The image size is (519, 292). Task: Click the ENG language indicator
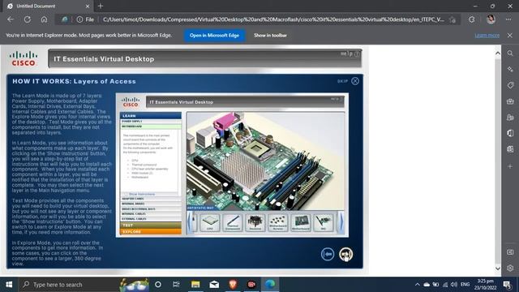pos(465,285)
